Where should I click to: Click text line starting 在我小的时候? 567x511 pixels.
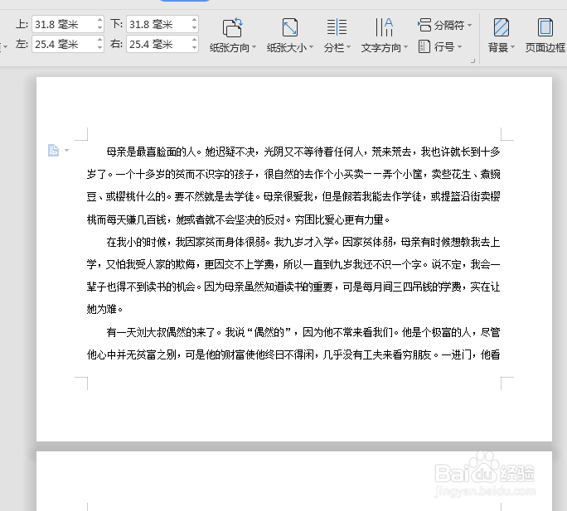(x=303, y=242)
